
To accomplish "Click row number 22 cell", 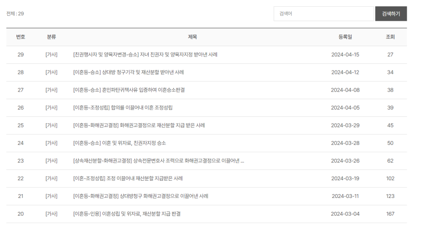I will click(20, 178).
